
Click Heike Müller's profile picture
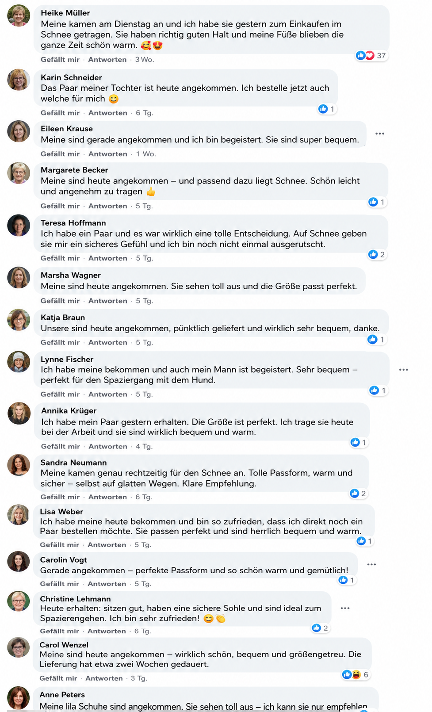pos(19,16)
